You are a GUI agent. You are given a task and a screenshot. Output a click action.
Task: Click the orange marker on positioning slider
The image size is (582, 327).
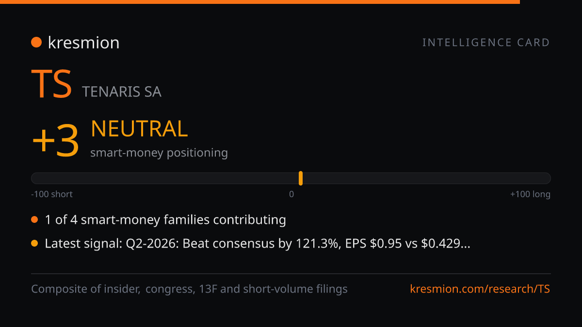coord(301,178)
